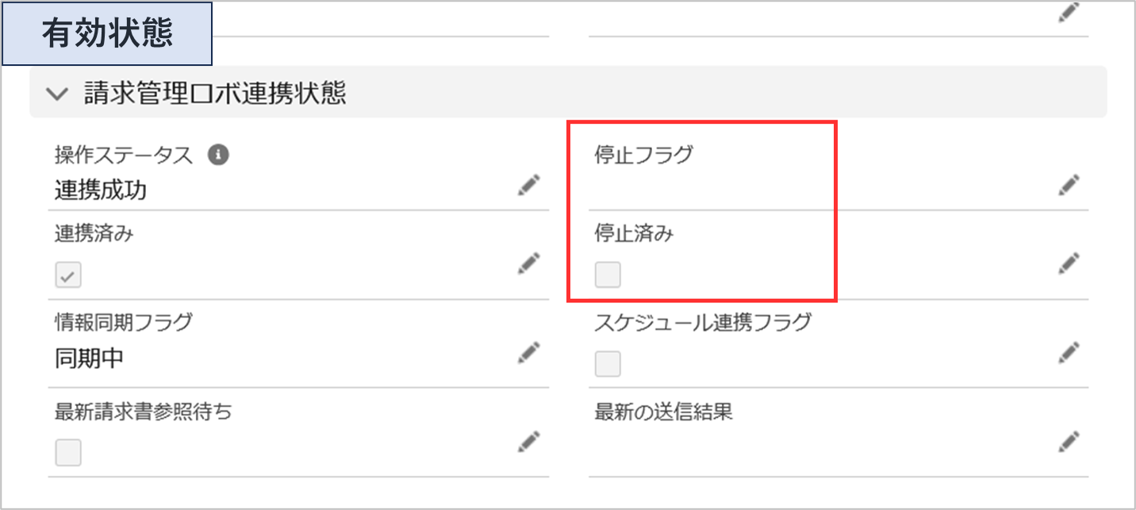Click the pencil icon for 停止フラグ

click(1069, 186)
